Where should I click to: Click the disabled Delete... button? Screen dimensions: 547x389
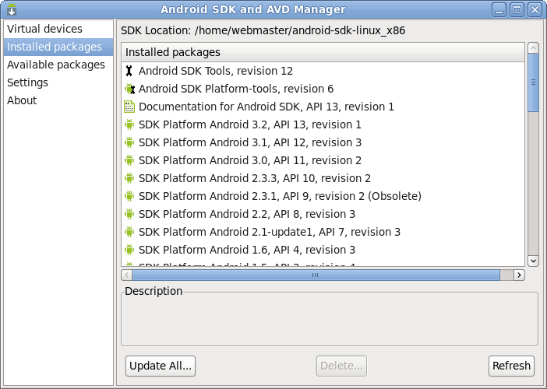click(341, 366)
